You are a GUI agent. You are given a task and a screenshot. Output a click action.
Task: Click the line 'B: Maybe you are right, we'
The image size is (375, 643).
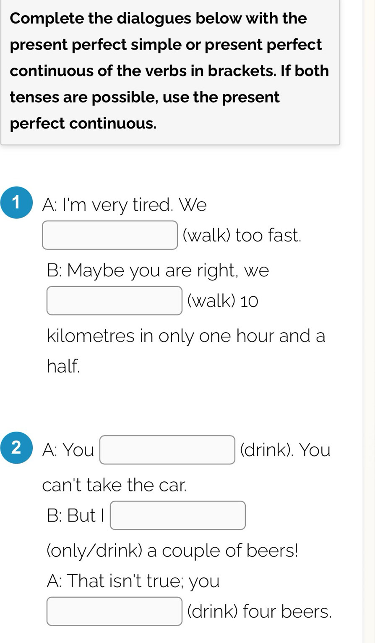158,270
